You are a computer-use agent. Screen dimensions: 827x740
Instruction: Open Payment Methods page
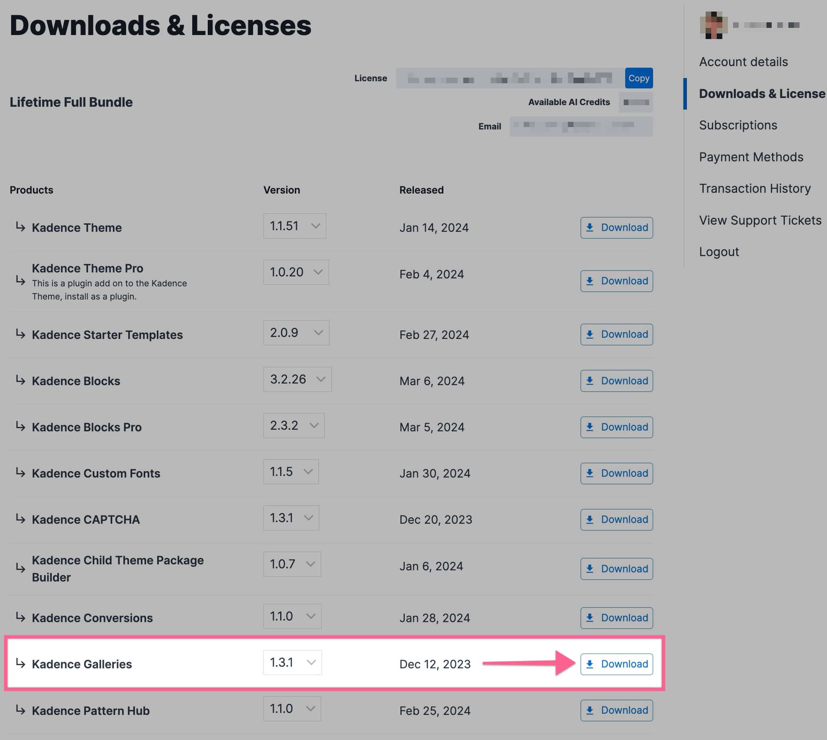pyautogui.click(x=751, y=157)
